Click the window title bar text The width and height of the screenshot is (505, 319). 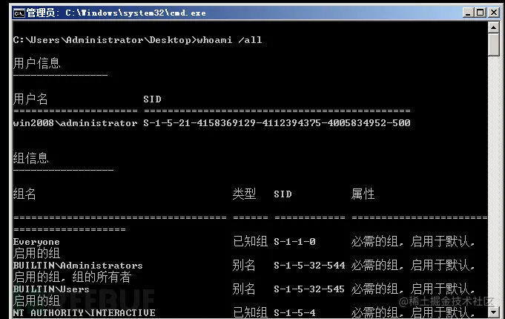pyautogui.click(x=116, y=13)
